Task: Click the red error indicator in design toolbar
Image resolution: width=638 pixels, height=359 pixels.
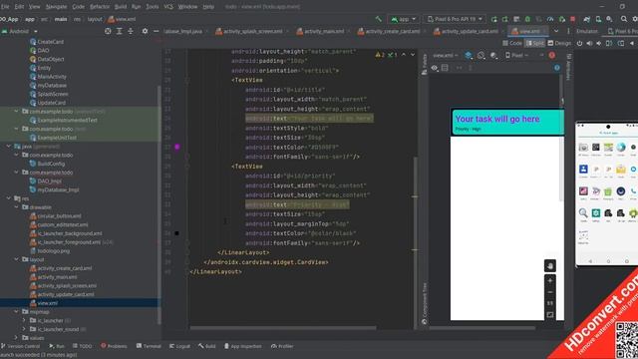Action: coord(551,56)
